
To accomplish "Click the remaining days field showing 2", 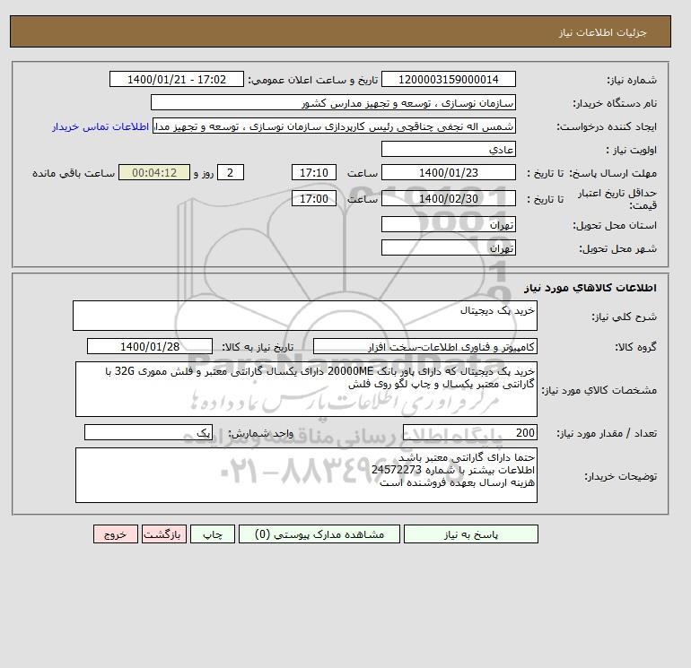I will coord(230,173).
